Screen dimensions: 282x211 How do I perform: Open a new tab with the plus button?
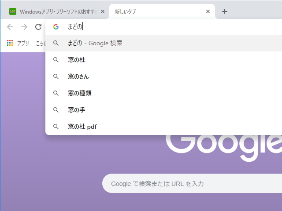point(225,11)
